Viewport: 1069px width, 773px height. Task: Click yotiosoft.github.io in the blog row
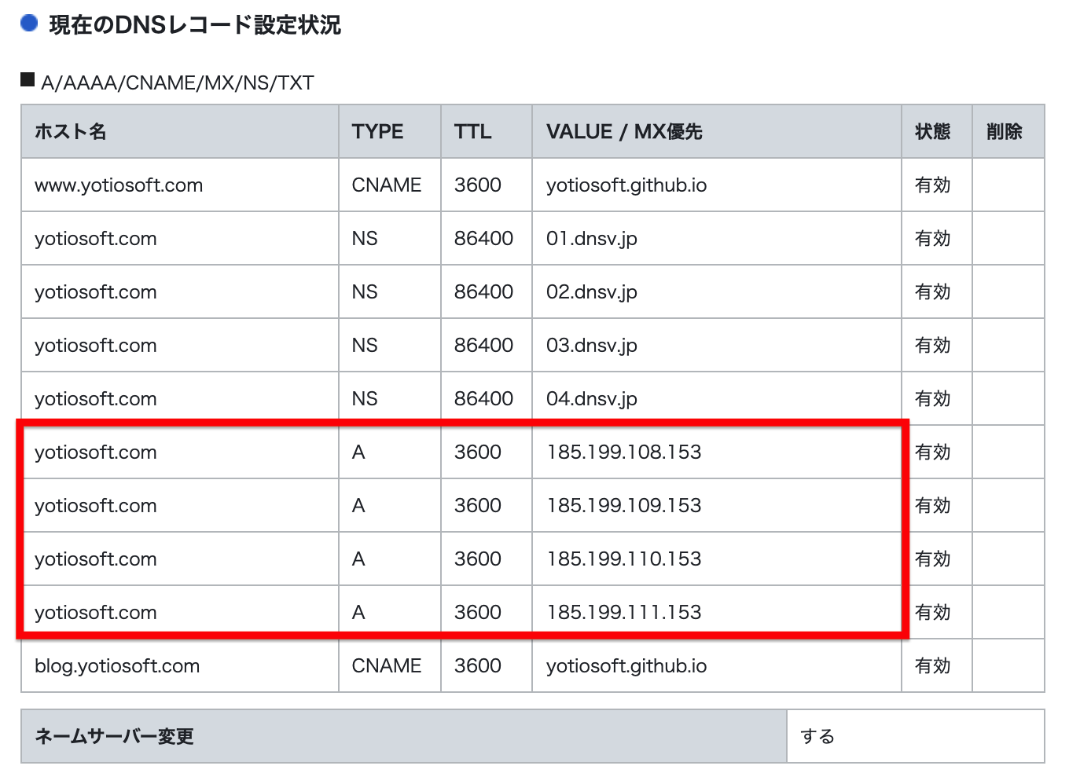[x=626, y=666]
